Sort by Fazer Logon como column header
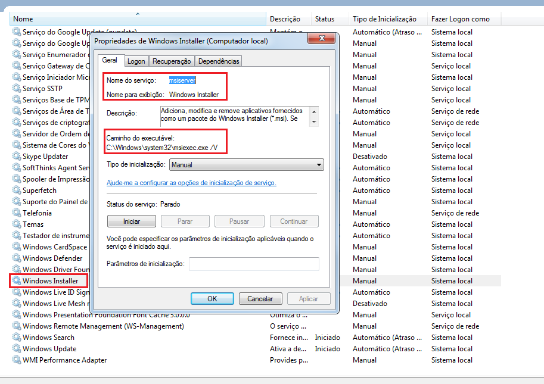Viewport: 544px width, 384px height. tap(464, 19)
